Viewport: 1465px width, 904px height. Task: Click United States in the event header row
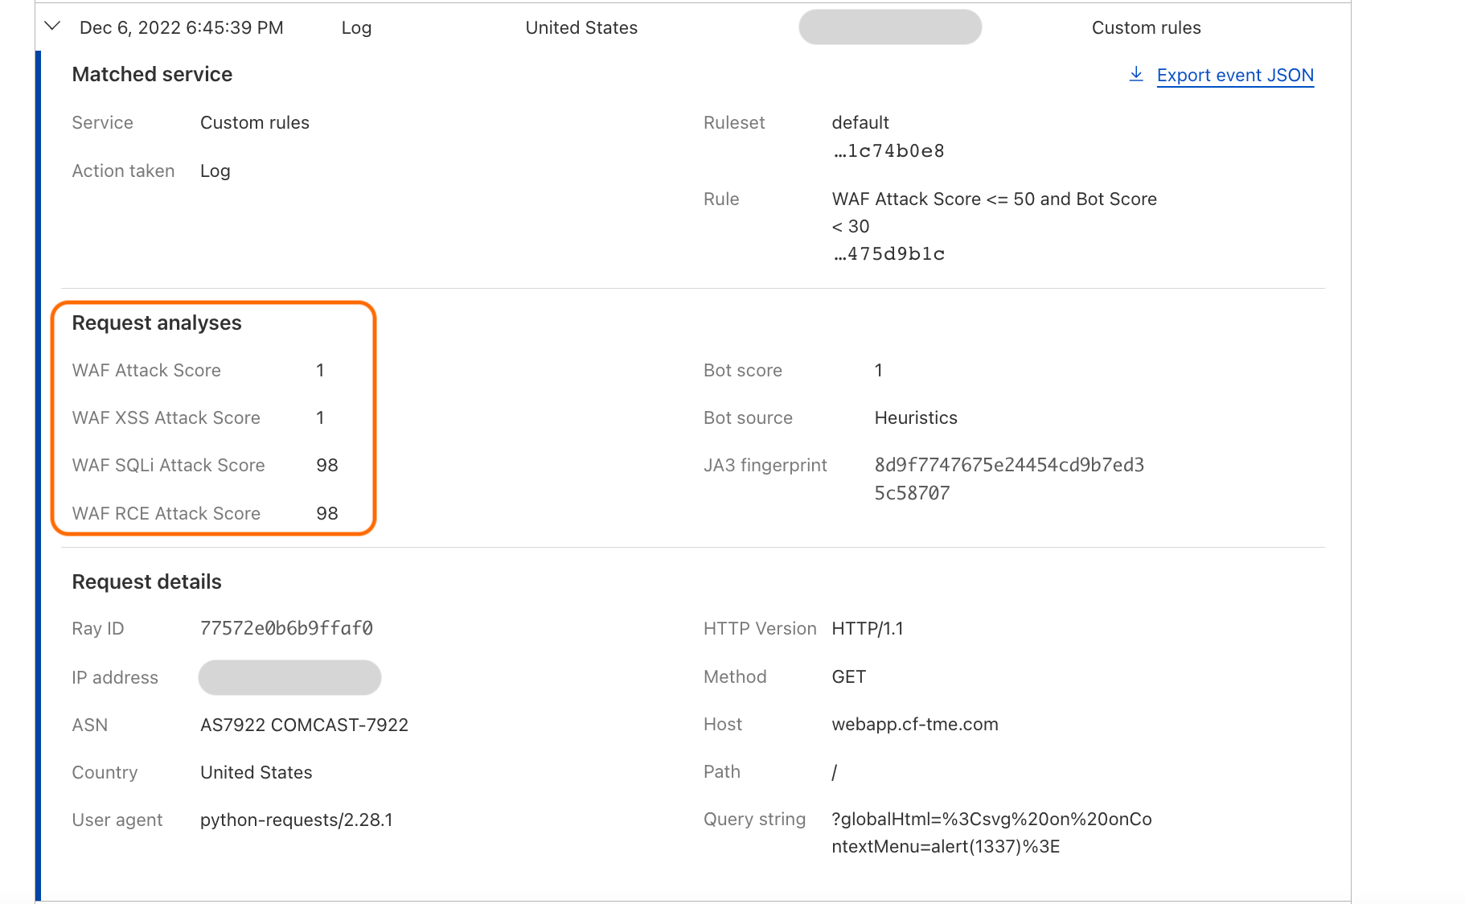(581, 27)
